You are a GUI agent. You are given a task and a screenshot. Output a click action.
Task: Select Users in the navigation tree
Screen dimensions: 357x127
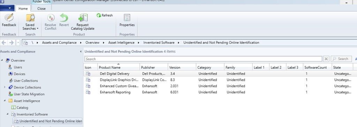point(18,67)
